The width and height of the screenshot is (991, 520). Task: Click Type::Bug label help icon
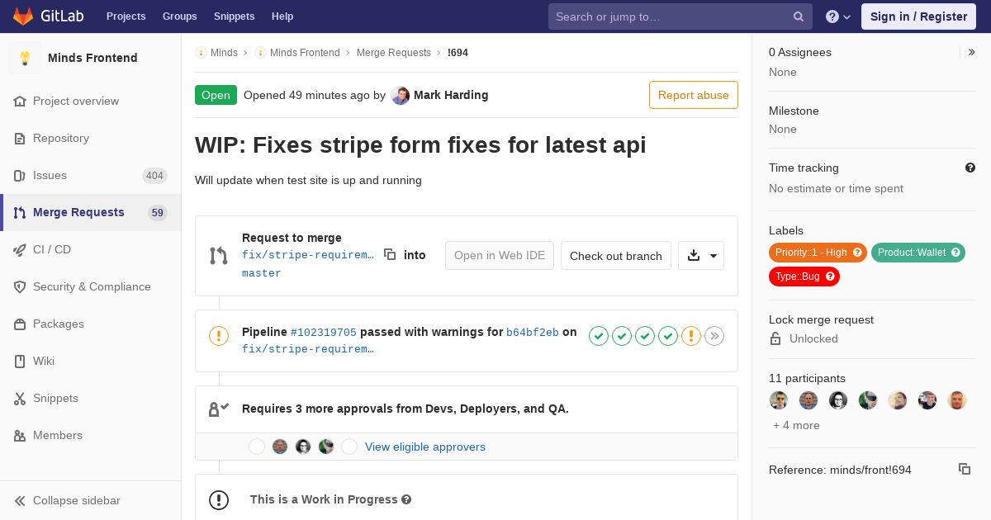[x=830, y=277]
